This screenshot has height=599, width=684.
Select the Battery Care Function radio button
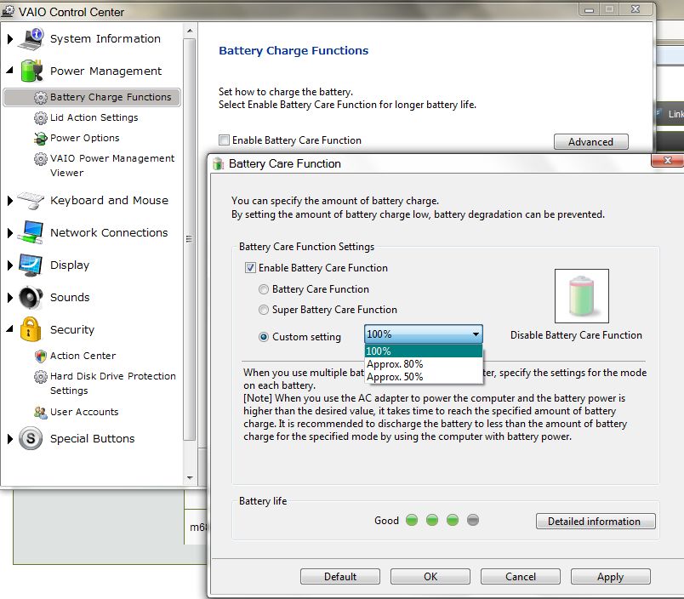(x=264, y=289)
